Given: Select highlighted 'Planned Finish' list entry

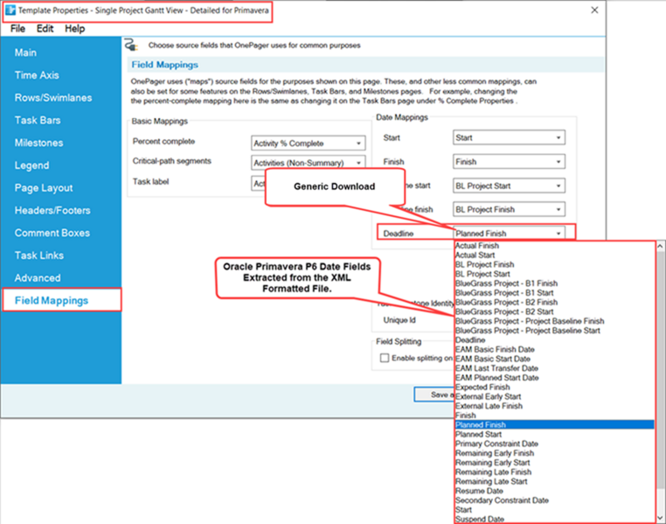Looking at the screenshot, I should (554, 424).
